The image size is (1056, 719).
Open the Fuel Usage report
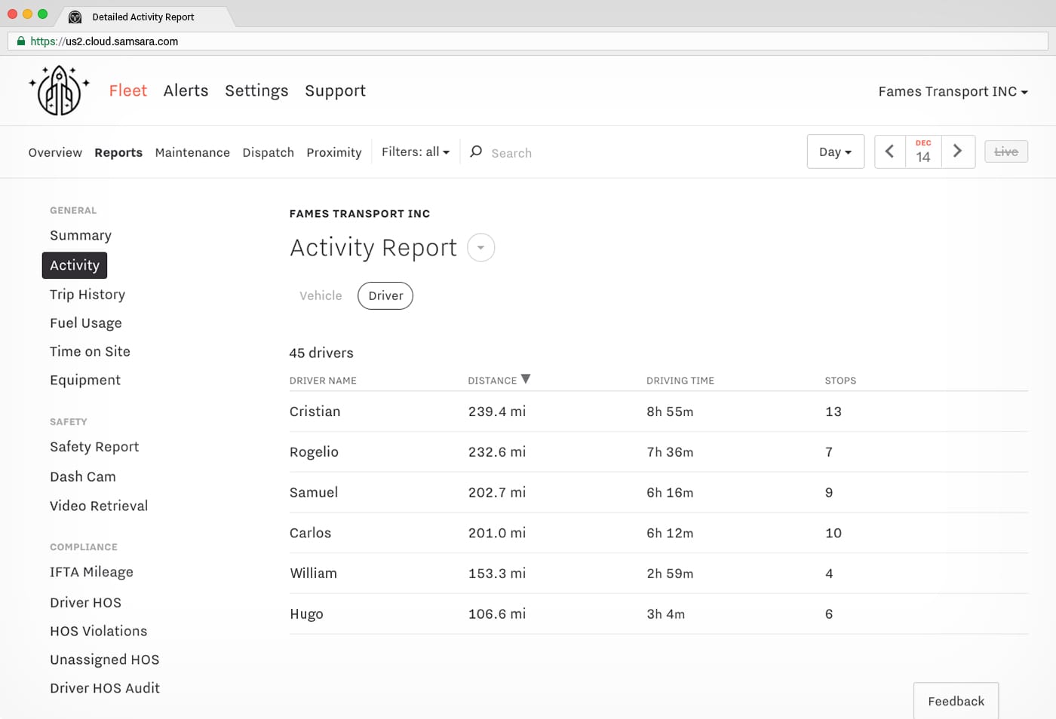pyautogui.click(x=86, y=323)
